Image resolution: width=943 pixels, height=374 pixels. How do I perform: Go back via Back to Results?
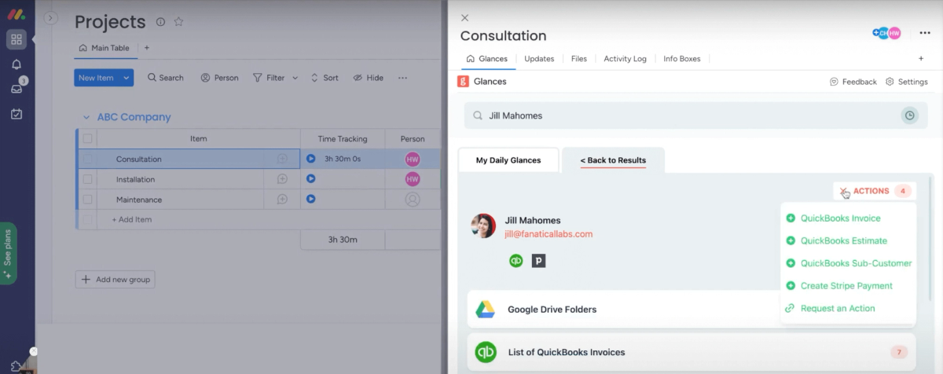613,160
